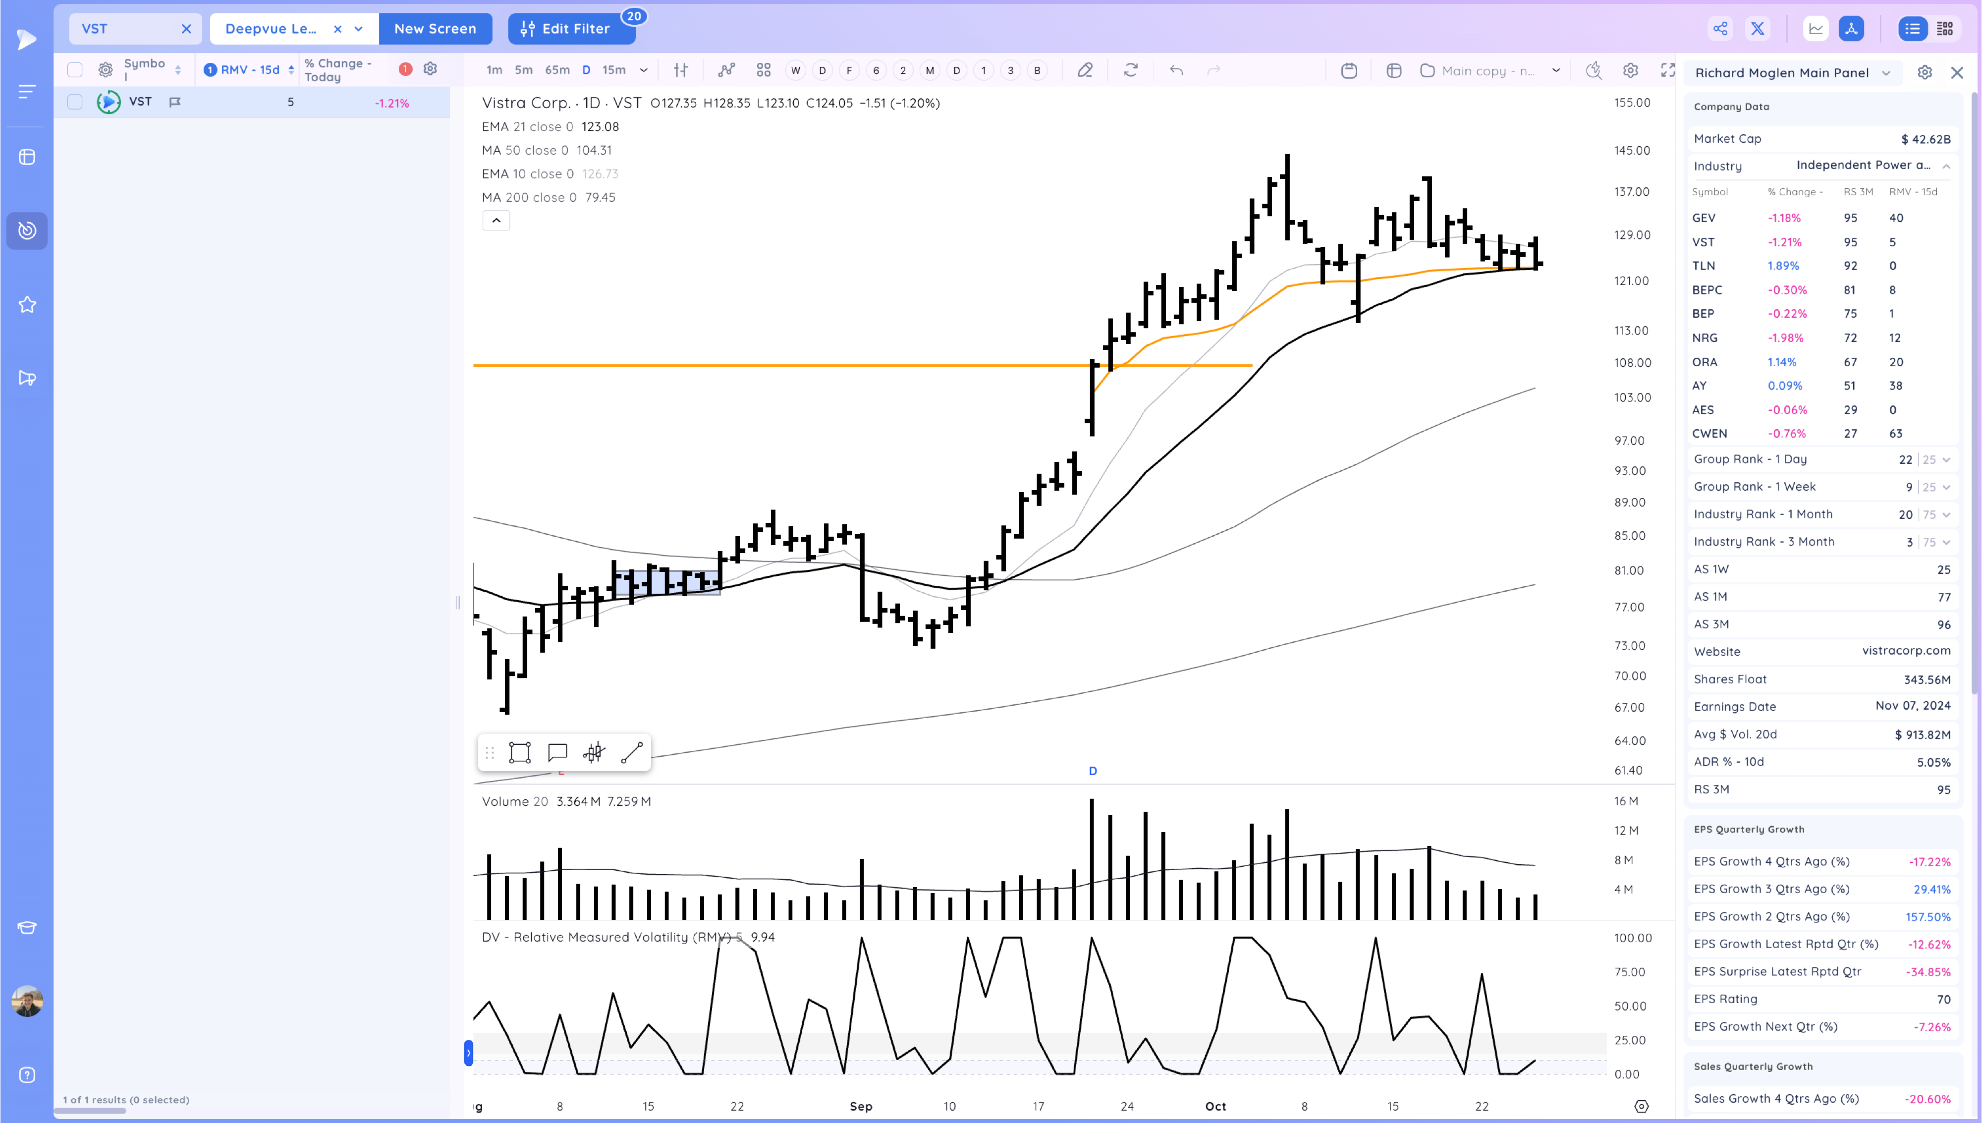Collapse the indicator legend chevron
Screen dimensions: 1982x1123
click(x=495, y=221)
